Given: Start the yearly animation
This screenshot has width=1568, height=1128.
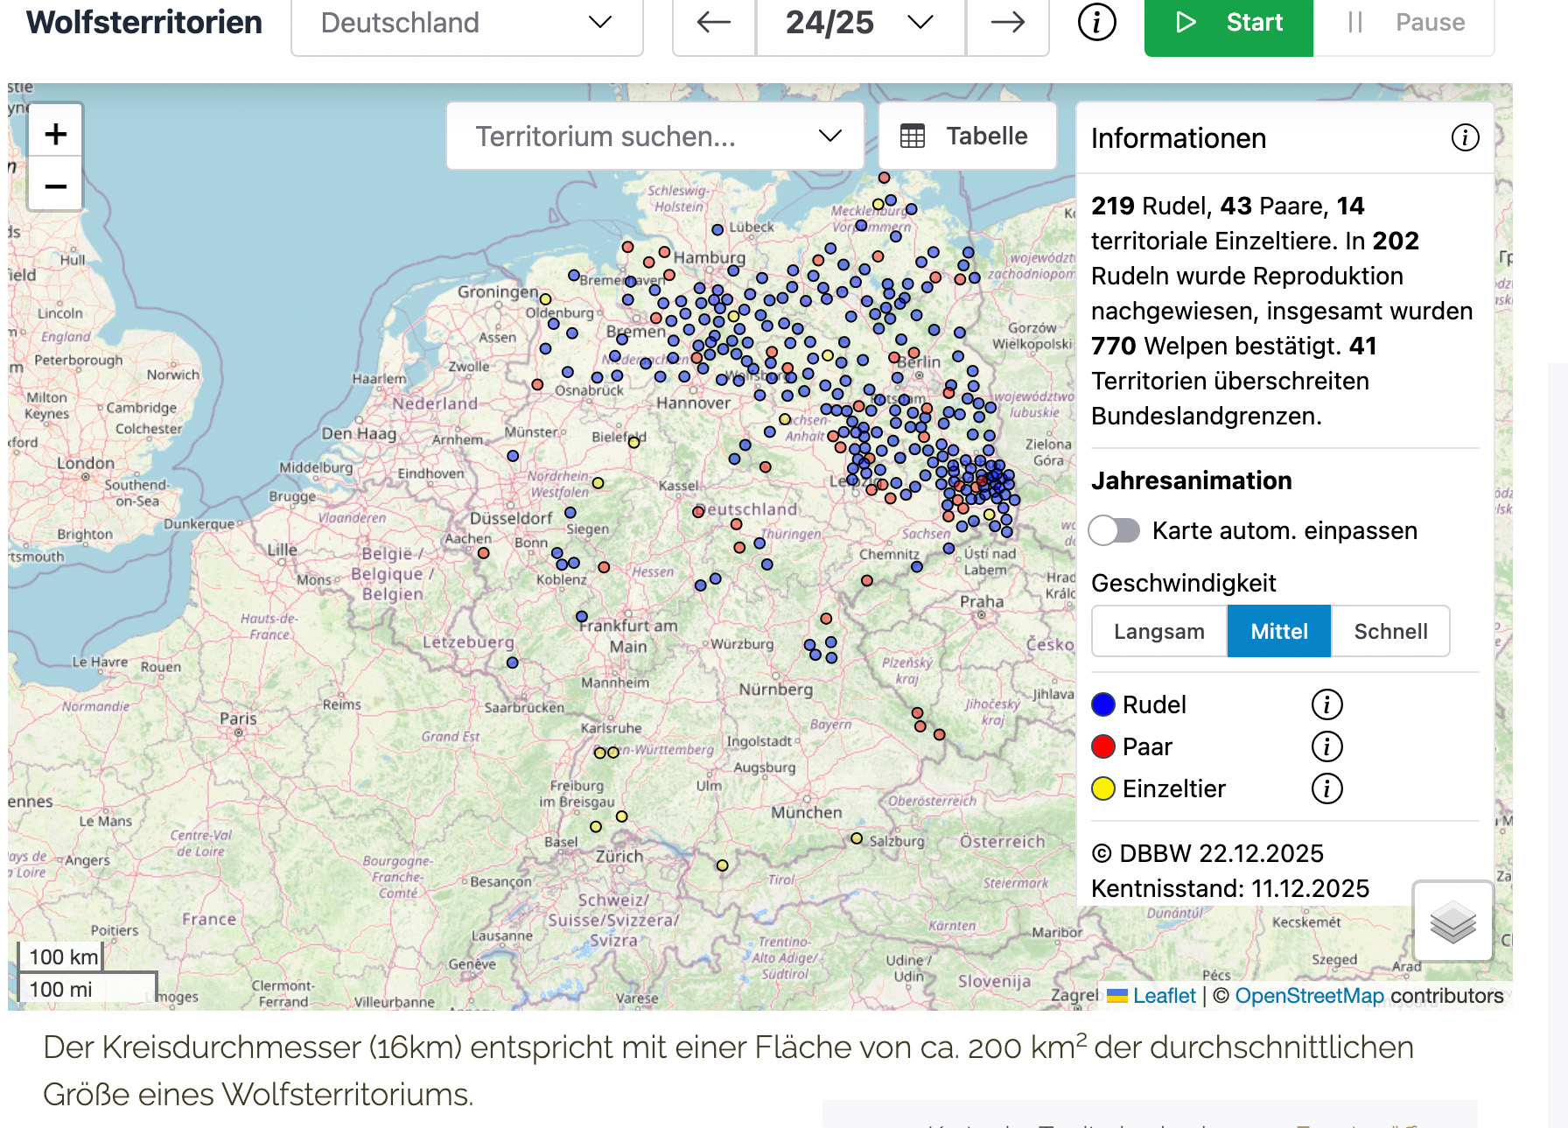Looking at the screenshot, I should (1228, 23).
